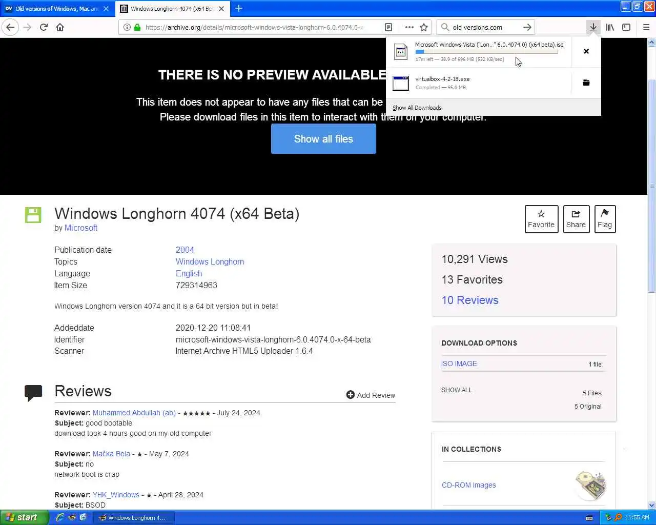
Task: Add a review with plus icon
Action: [x=371, y=395]
